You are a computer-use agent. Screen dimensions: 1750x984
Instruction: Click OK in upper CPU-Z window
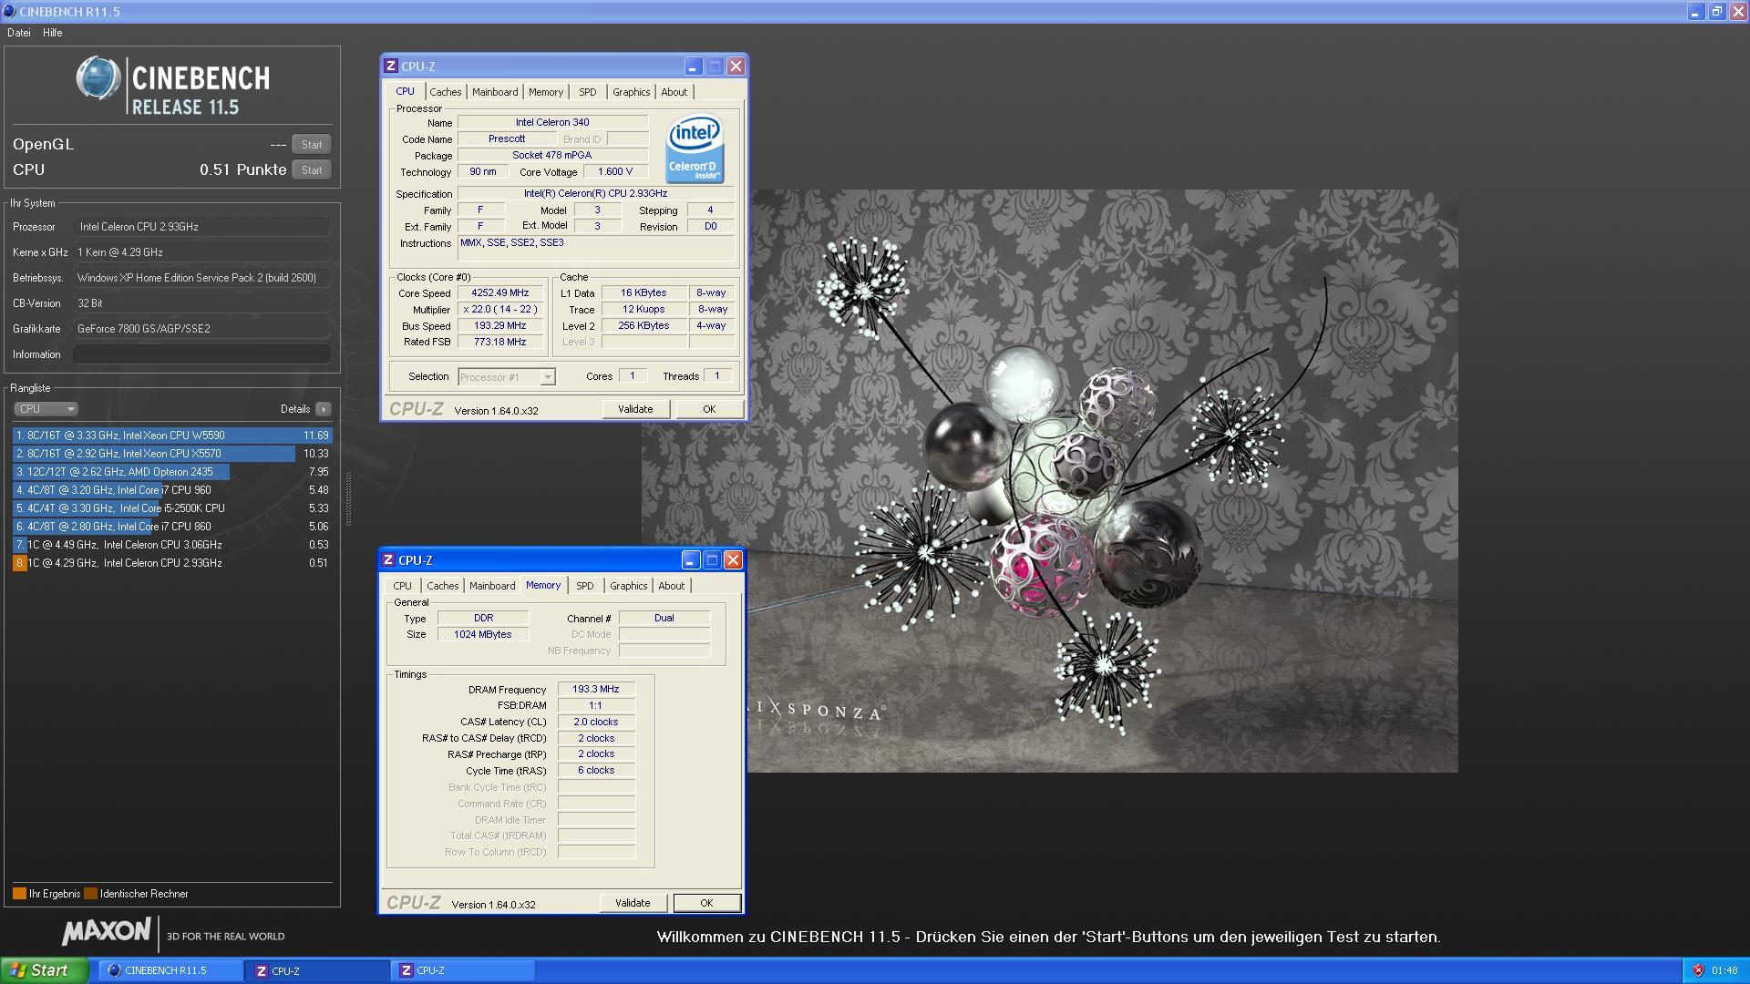click(x=709, y=409)
